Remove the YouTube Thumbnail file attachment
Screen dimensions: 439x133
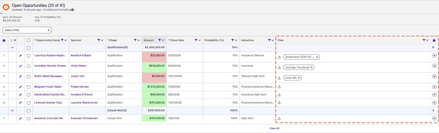pyautogui.click(x=311, y=67)
